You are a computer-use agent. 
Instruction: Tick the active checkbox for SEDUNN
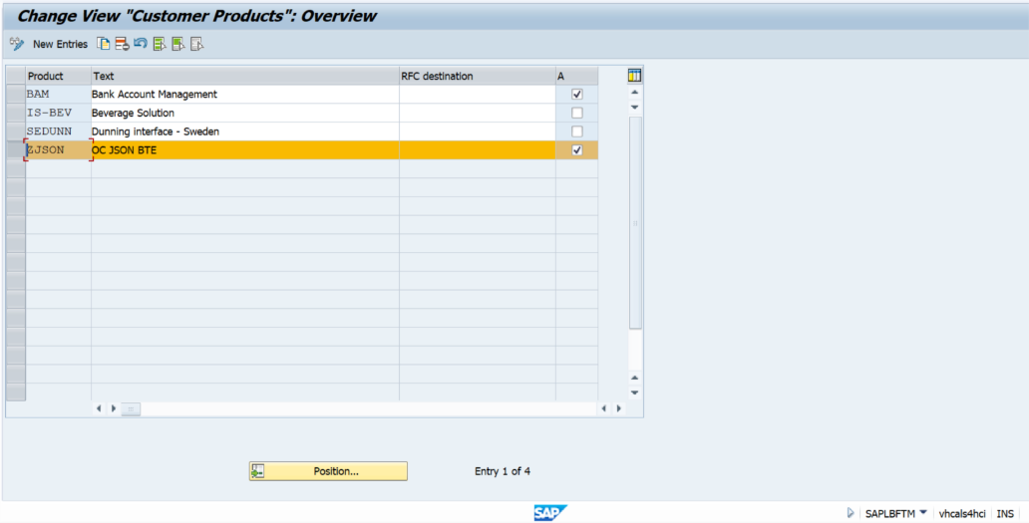(x=576, y=131)
